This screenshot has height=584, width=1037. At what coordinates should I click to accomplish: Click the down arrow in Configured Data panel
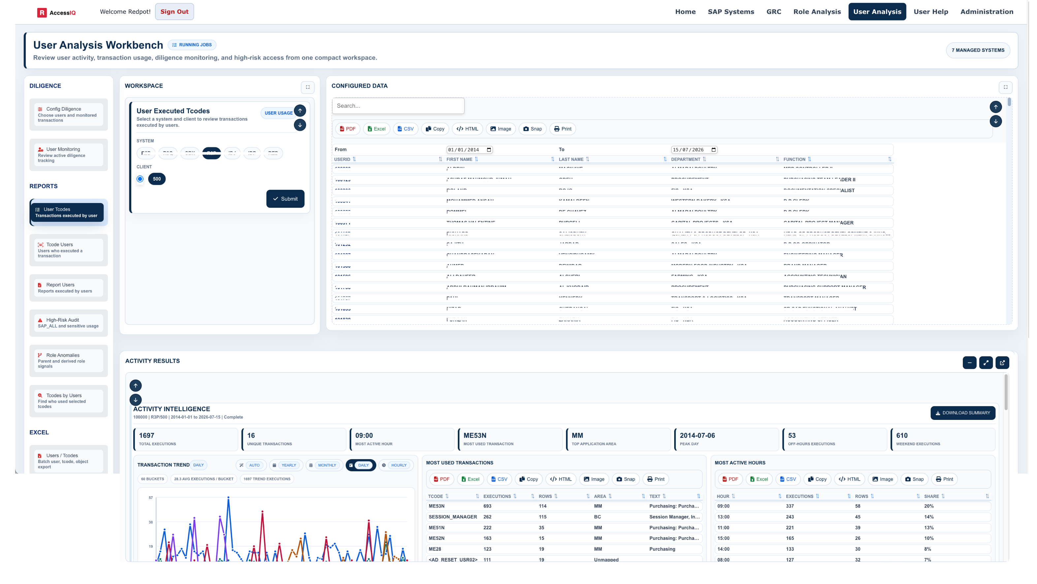point(995,121)
